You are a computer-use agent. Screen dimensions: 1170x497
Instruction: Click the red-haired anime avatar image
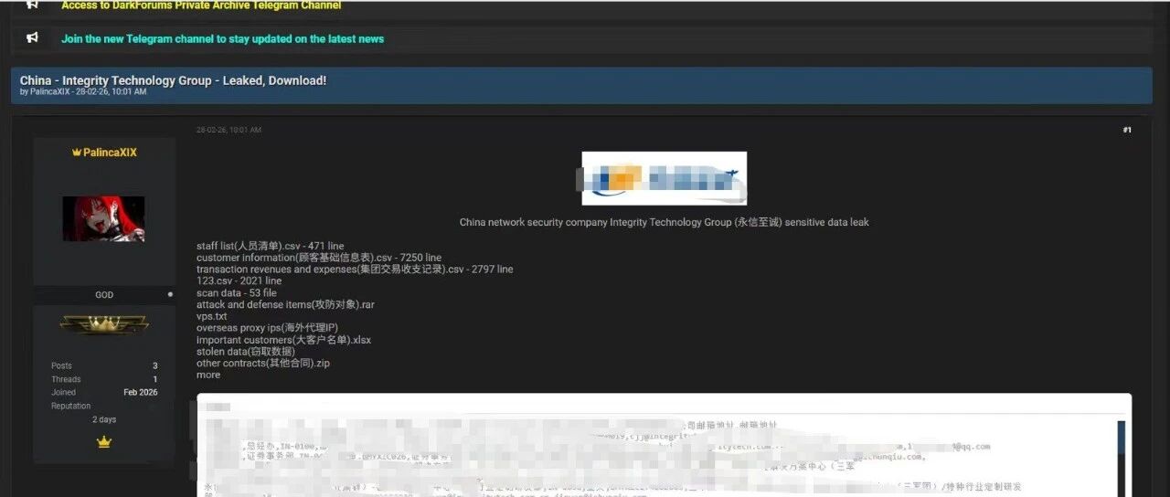(x=103, y=219)
